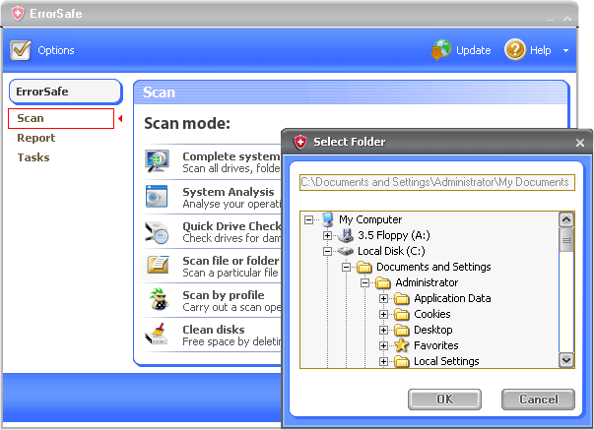
Task: Click the Scan file or folder icon
Action: [158, 265]
